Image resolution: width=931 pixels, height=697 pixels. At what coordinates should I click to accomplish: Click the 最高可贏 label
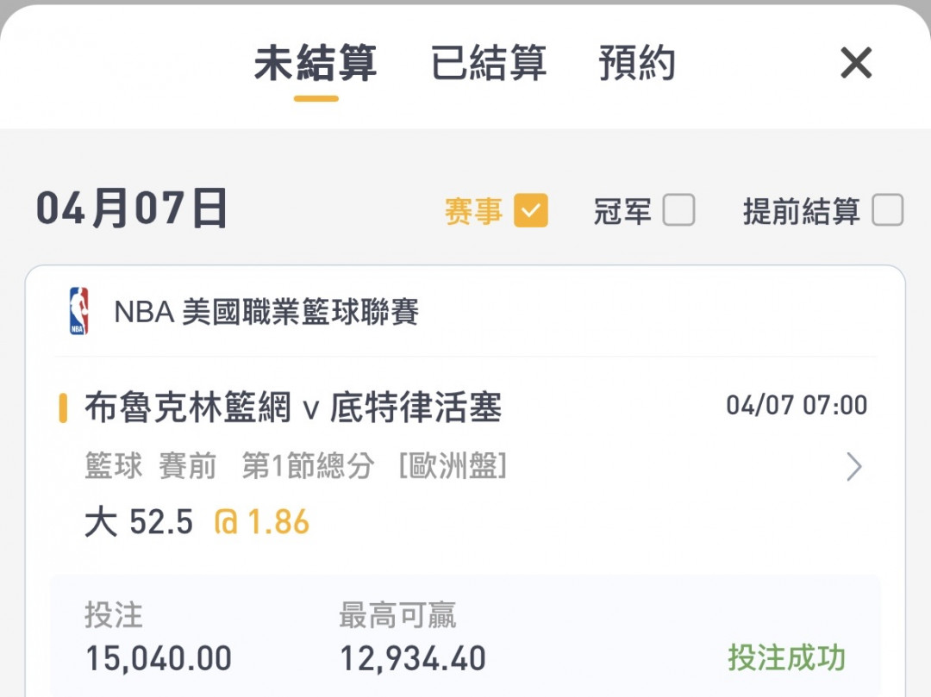coord(397,615)
